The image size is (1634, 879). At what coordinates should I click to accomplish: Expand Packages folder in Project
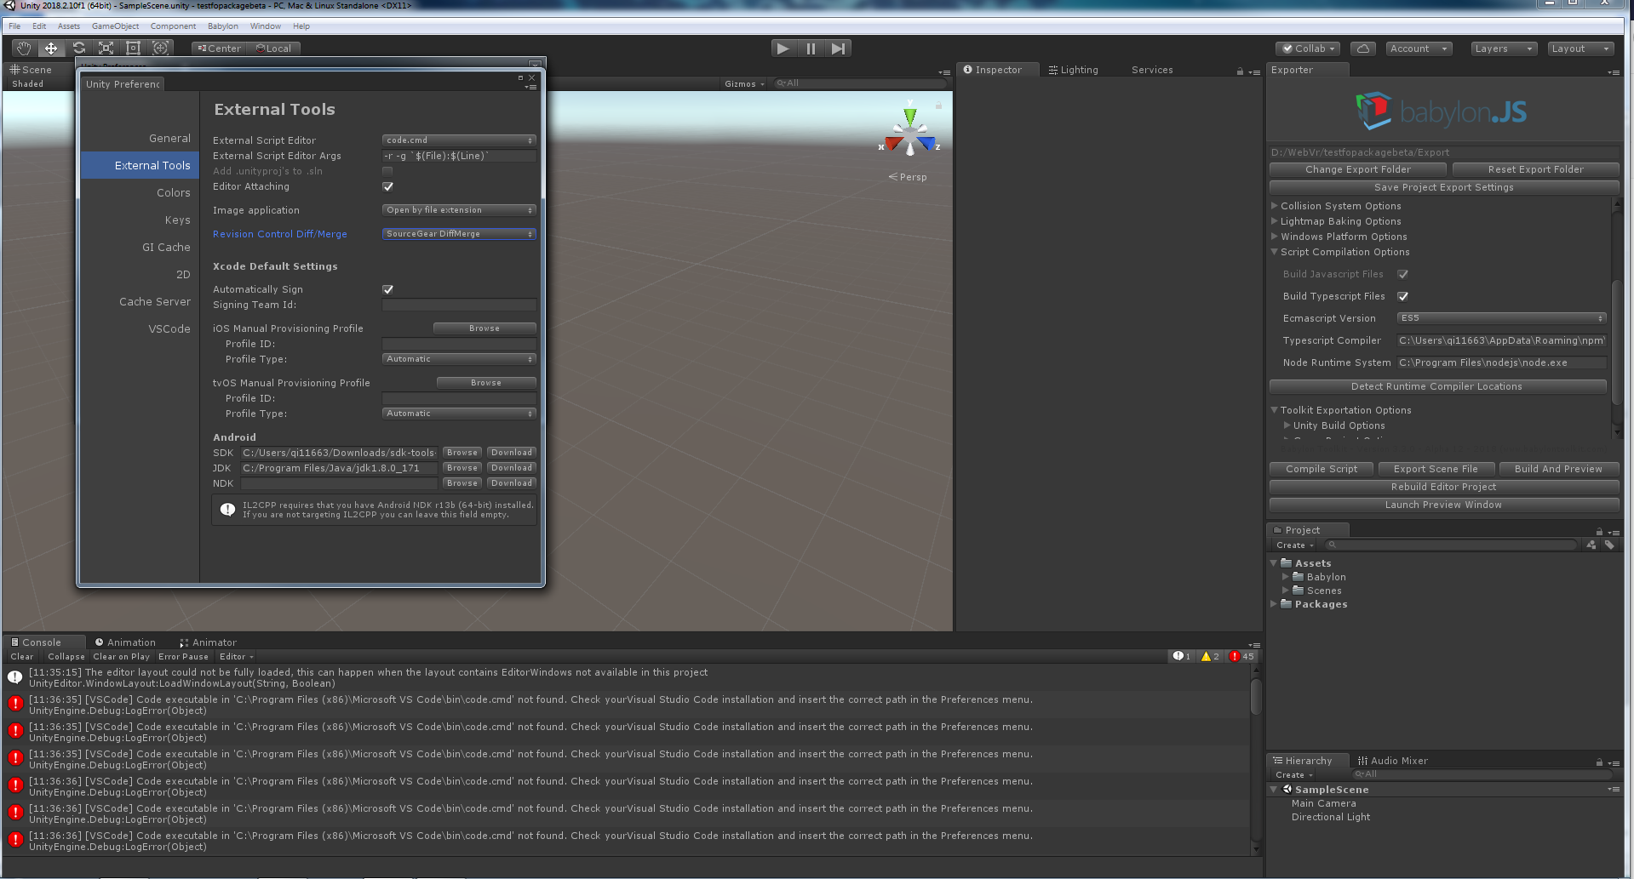(1274, 604)
